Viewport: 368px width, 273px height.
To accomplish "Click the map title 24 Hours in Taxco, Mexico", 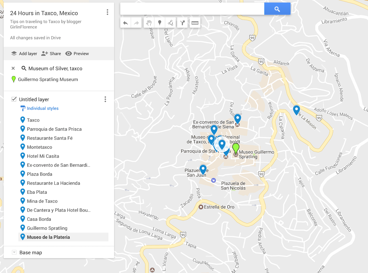I will (44, 13).
